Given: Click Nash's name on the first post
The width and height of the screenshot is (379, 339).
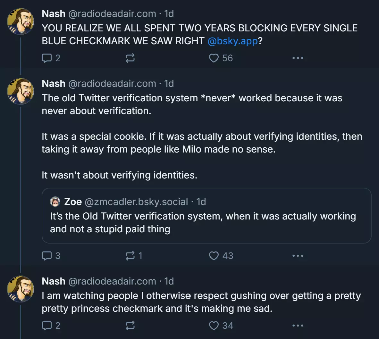Looking at the screenshot, I should (54, 14).
